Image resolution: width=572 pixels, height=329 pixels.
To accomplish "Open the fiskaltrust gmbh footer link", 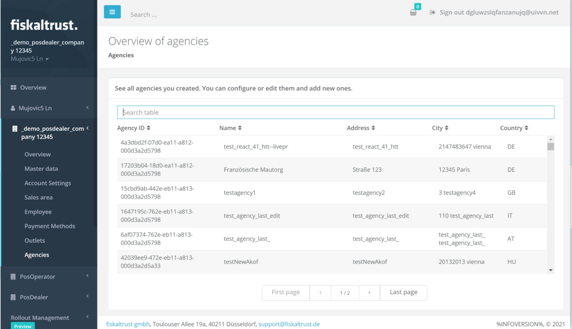I will [x=128, y=324].
